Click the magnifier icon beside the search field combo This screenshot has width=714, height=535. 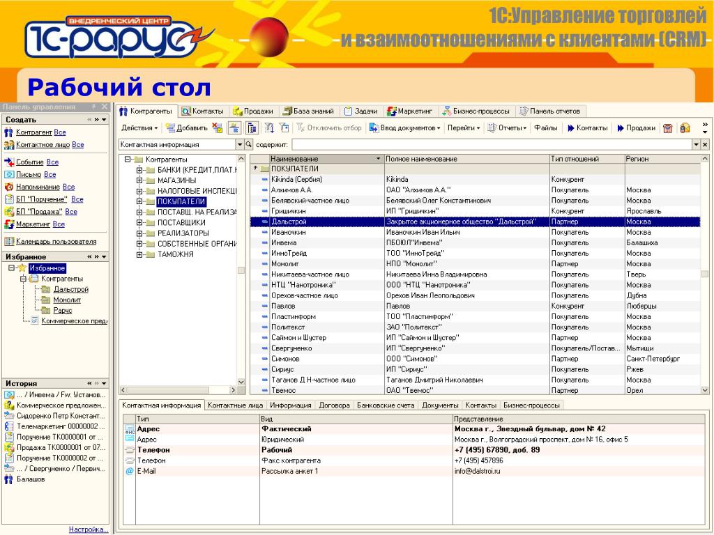pos(249,145)
